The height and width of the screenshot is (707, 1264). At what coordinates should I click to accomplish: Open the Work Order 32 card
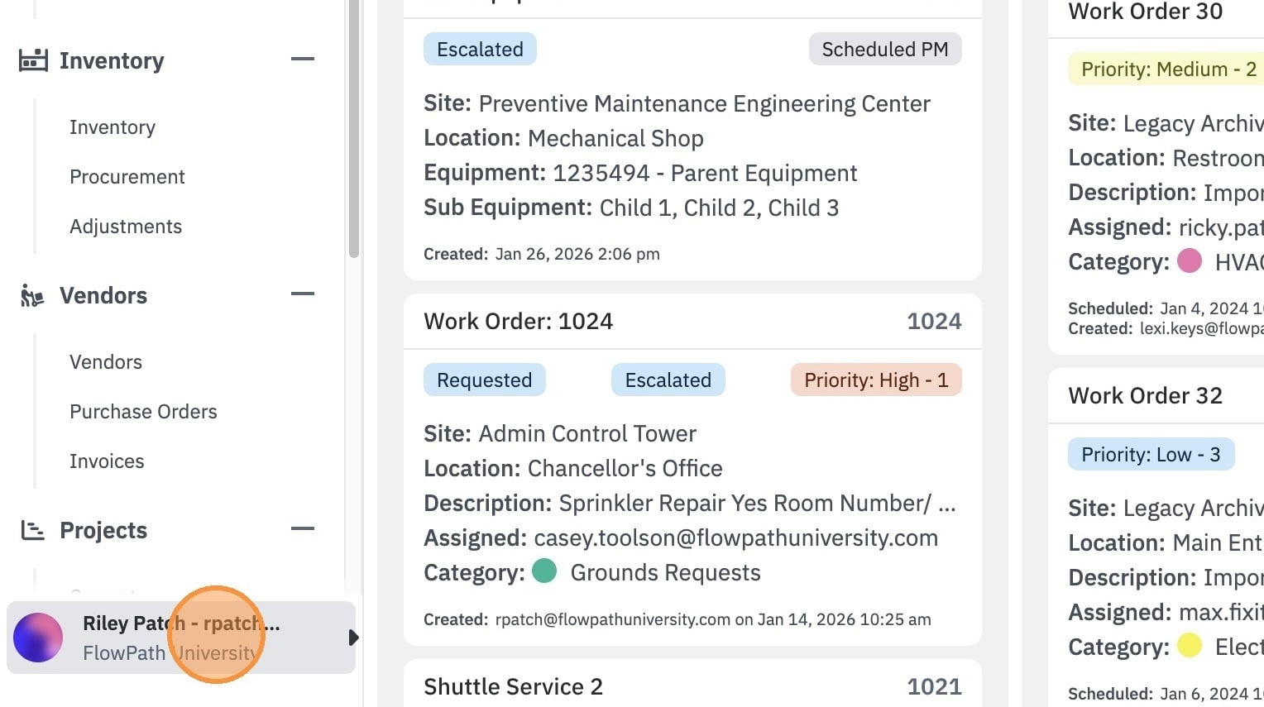(x=1145, y=395)
